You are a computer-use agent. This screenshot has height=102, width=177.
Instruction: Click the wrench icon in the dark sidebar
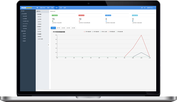click(22, 14)
